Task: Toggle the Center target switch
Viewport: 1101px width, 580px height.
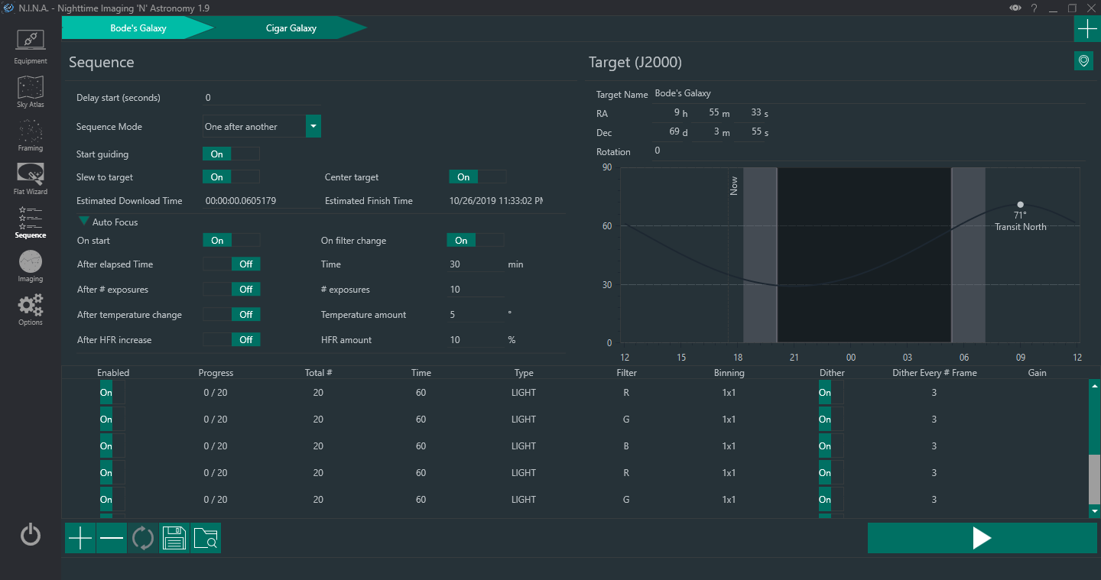Action: (x=477, y=177)
